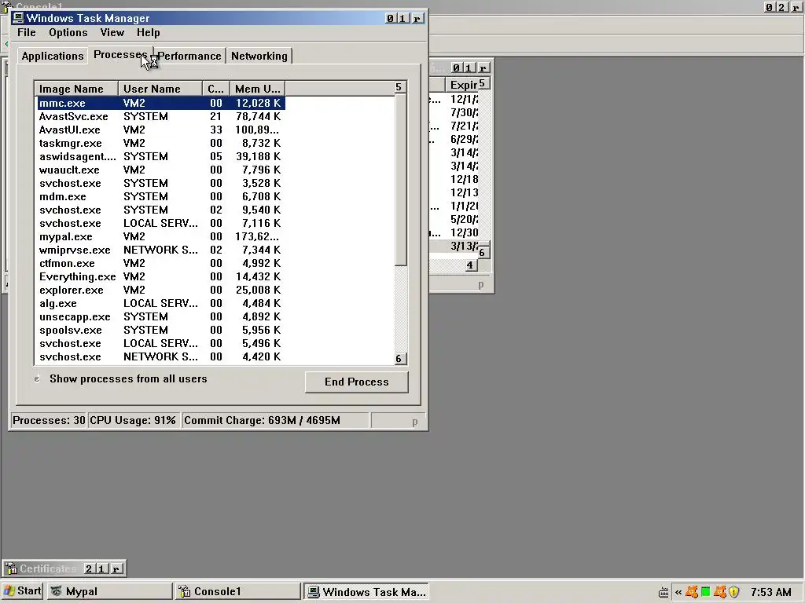Sort by the Mem Usage column header
Viewport: 805px width, 603px height.
(x=257, y=89)
